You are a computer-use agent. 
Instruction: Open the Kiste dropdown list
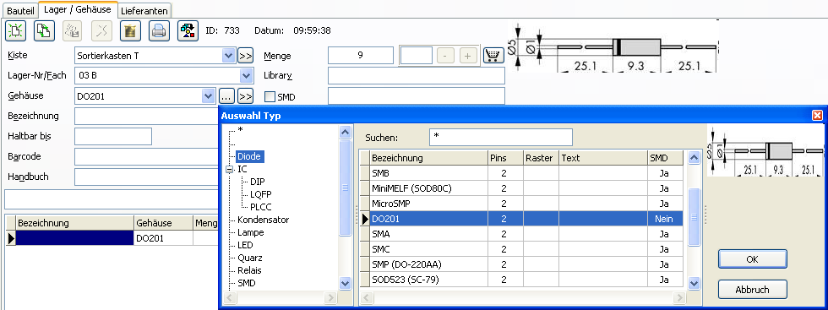click(228, 56)
